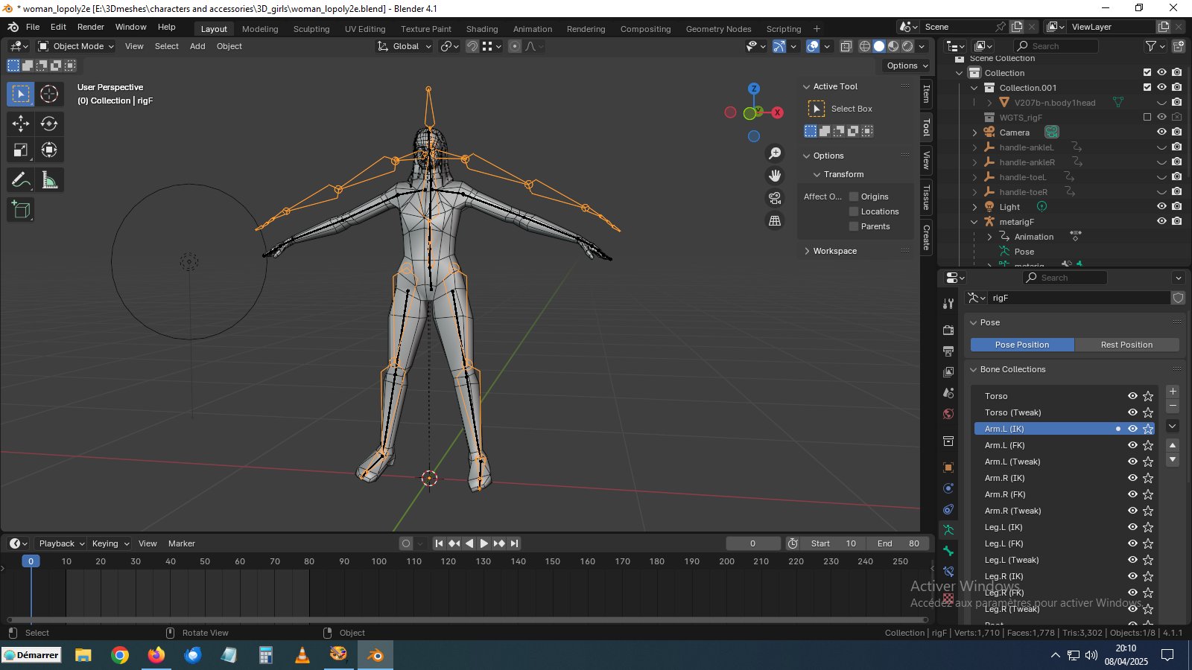Collapse the Bone Collections panel
1192x670 pixels.
tap(973, 369)
